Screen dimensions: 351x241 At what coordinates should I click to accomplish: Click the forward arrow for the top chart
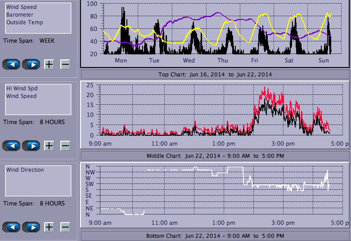pos(31,64)
